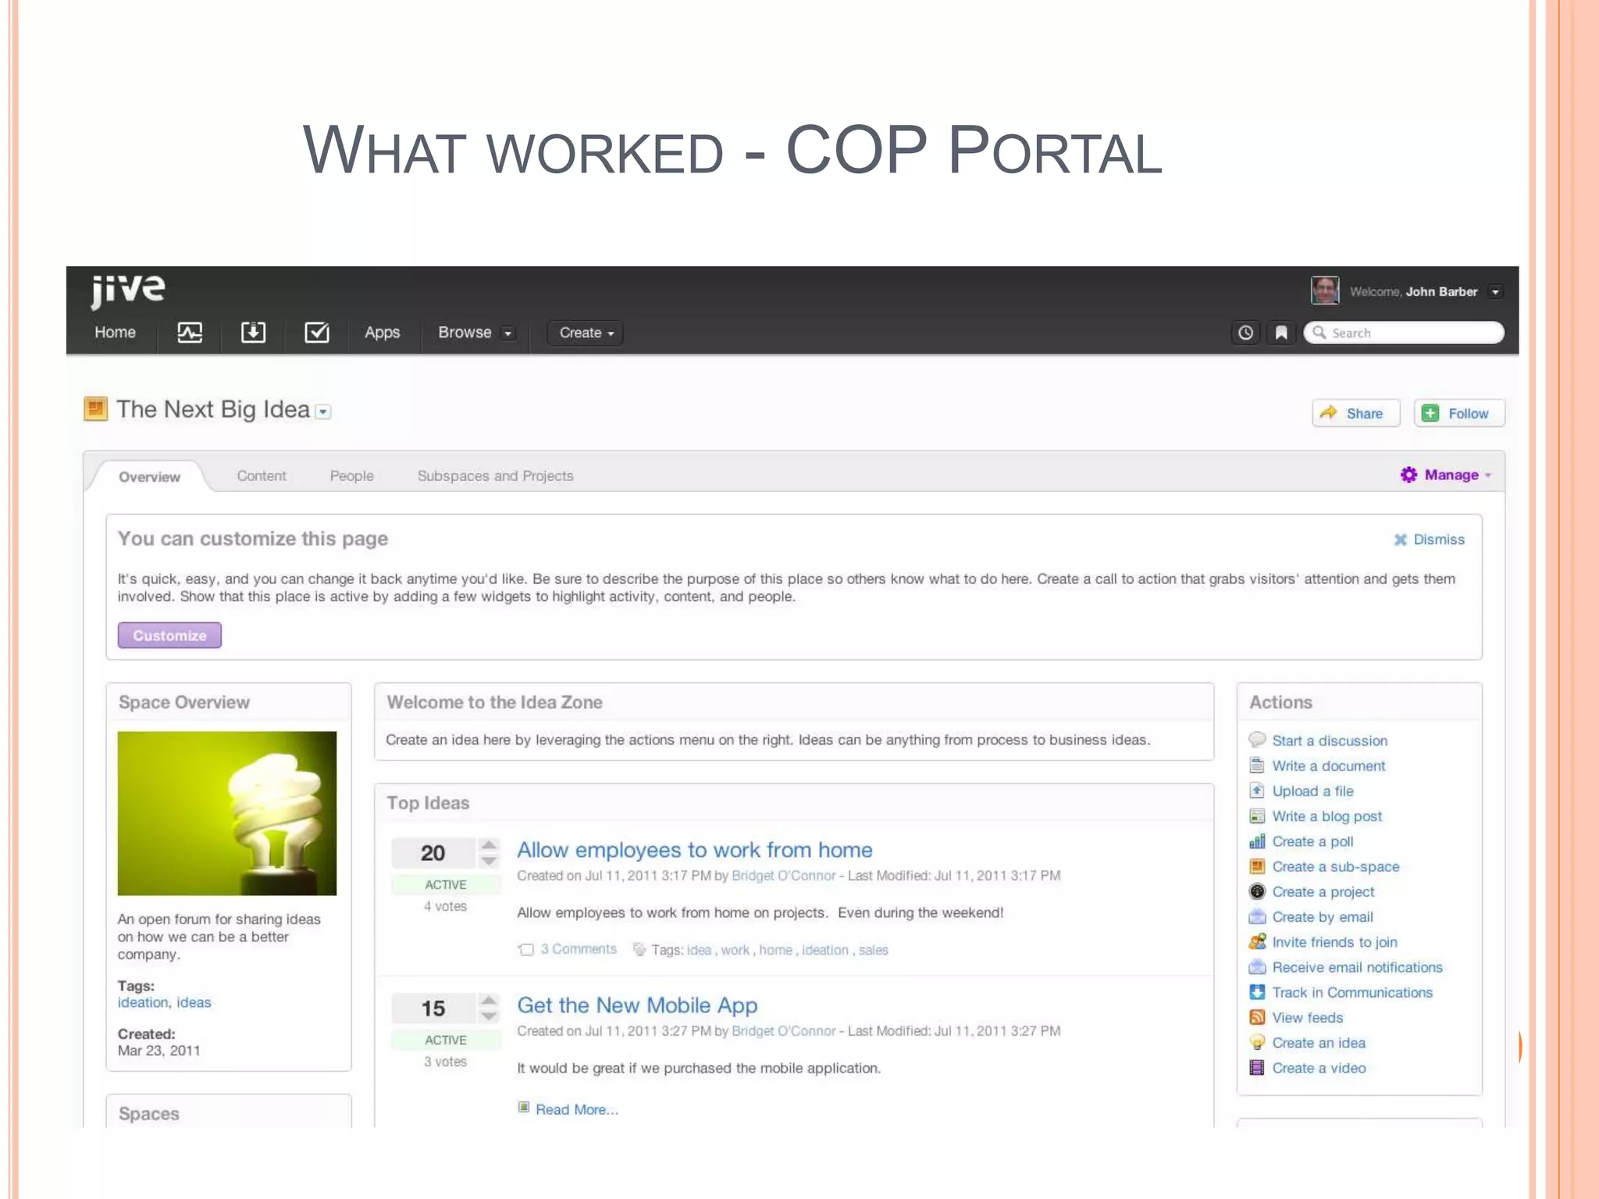Open the Create dropdown button
Screen dimensions: 1599x1199
586,333
